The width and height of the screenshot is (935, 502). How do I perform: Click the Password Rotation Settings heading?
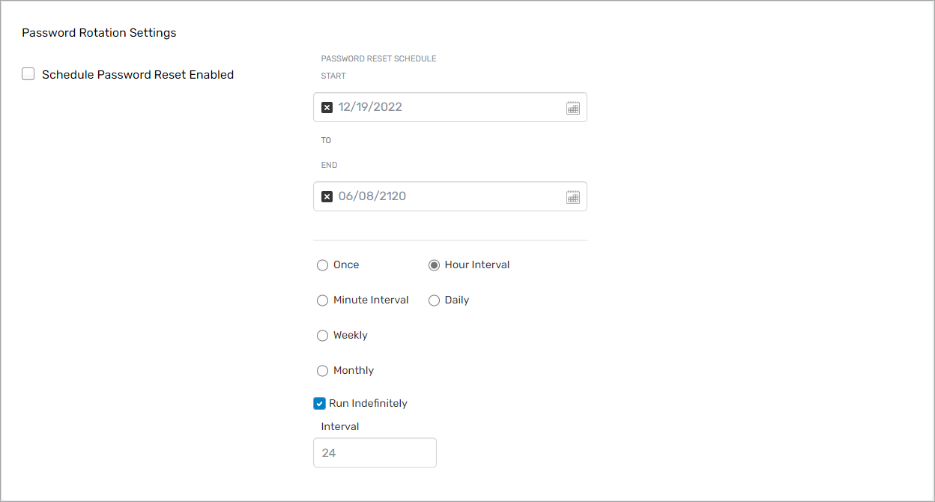pyautogui.click(x=99, y=33)
